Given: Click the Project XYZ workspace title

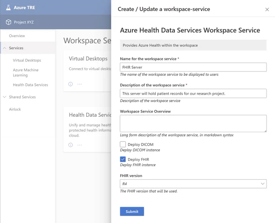Looking at the screenshot, I should point(24,22).
